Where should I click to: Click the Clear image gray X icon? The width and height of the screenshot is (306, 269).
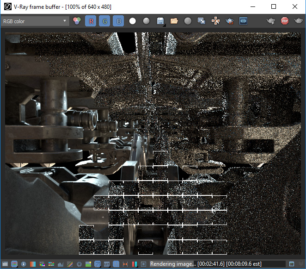188,21
